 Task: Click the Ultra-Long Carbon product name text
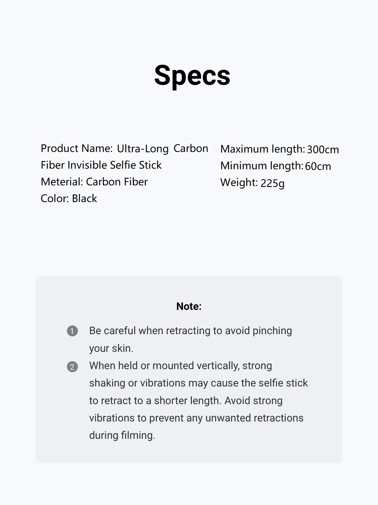(x=163, y=149)
